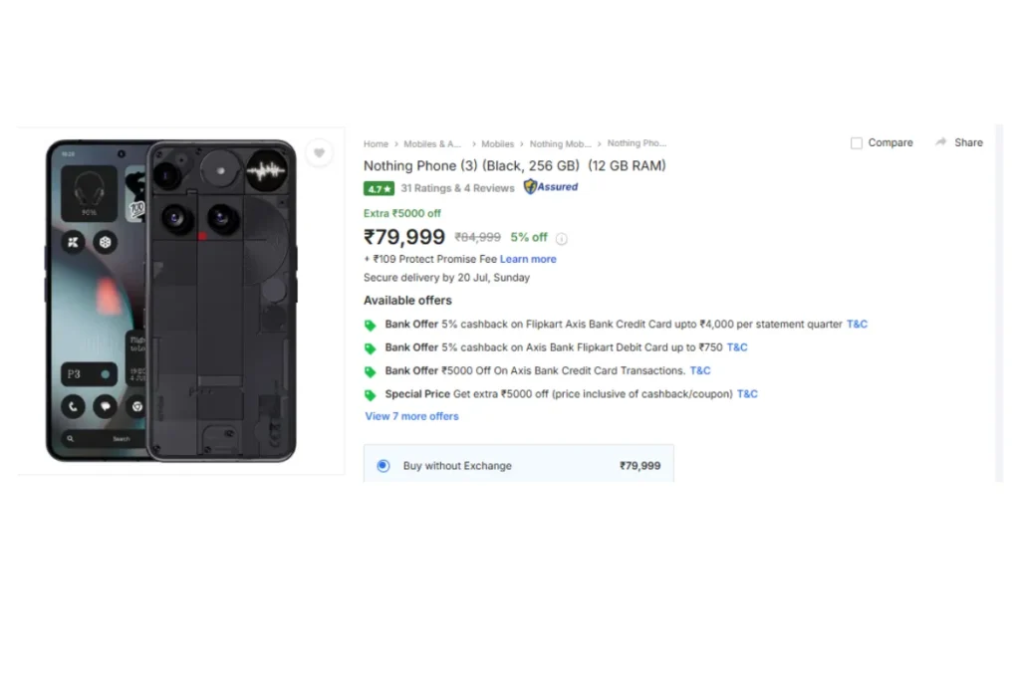This screenshot has width=1020, height=680.
Task: Open the price info icon beside 5% off
Action: tap(562, 239)
